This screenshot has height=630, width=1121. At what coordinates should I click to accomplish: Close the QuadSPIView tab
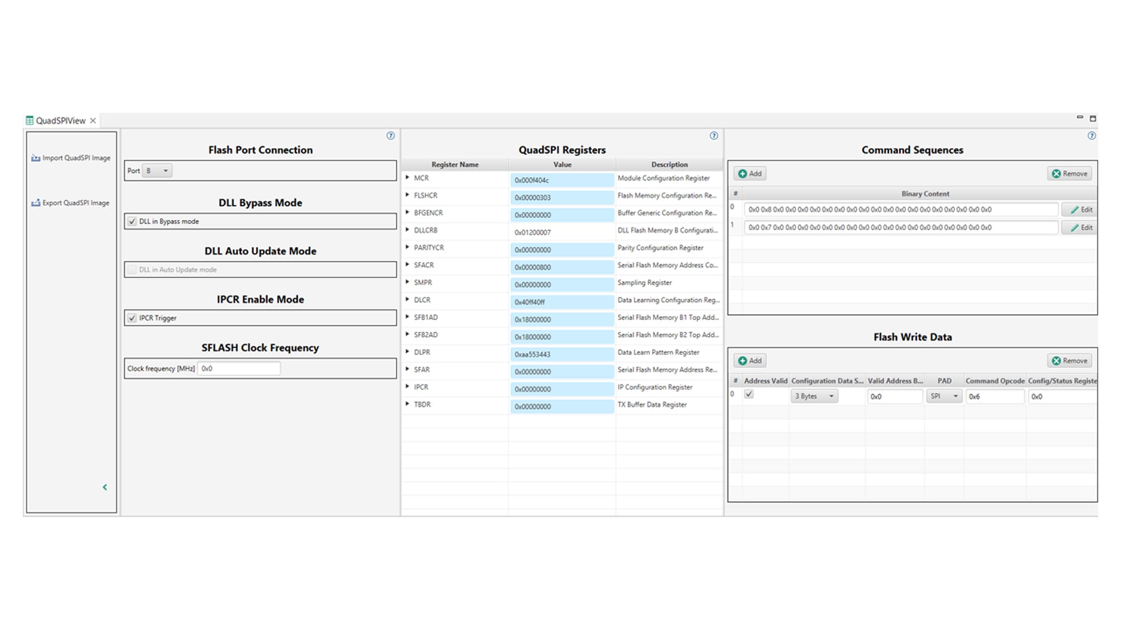93,120
